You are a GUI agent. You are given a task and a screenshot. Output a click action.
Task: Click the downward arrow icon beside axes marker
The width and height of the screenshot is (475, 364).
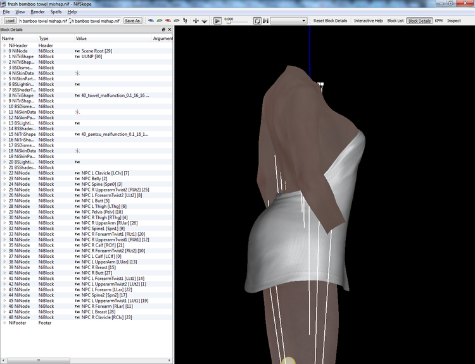[205, 21]
